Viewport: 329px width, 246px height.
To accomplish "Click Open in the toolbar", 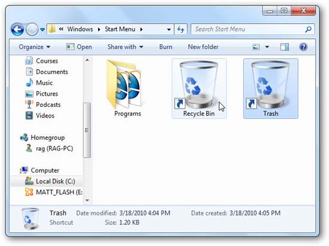I will coord(79,47).
